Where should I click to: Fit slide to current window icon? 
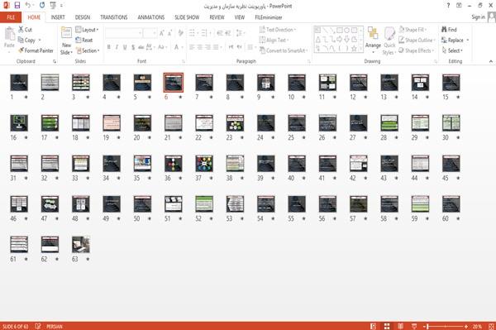pyautogui.click(x=491, y=326)
